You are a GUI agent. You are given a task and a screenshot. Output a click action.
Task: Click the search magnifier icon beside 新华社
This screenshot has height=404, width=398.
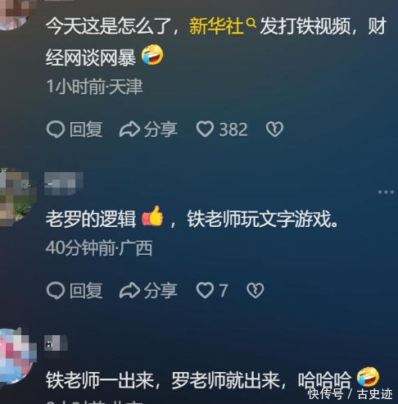[251, 23]
